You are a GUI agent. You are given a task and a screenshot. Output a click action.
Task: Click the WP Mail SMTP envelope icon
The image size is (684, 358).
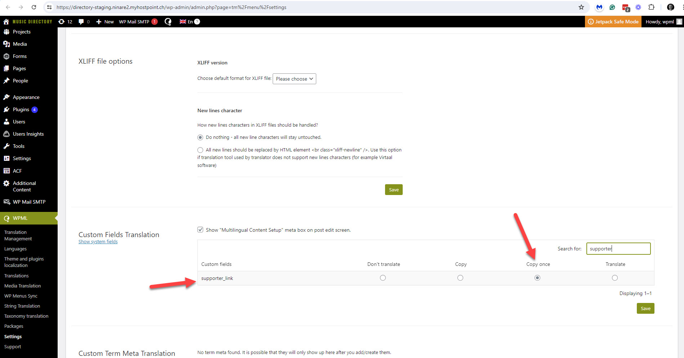click(x=6, y=202)
